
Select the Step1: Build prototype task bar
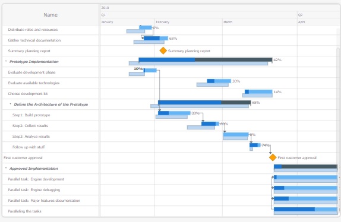coord(174,113)
